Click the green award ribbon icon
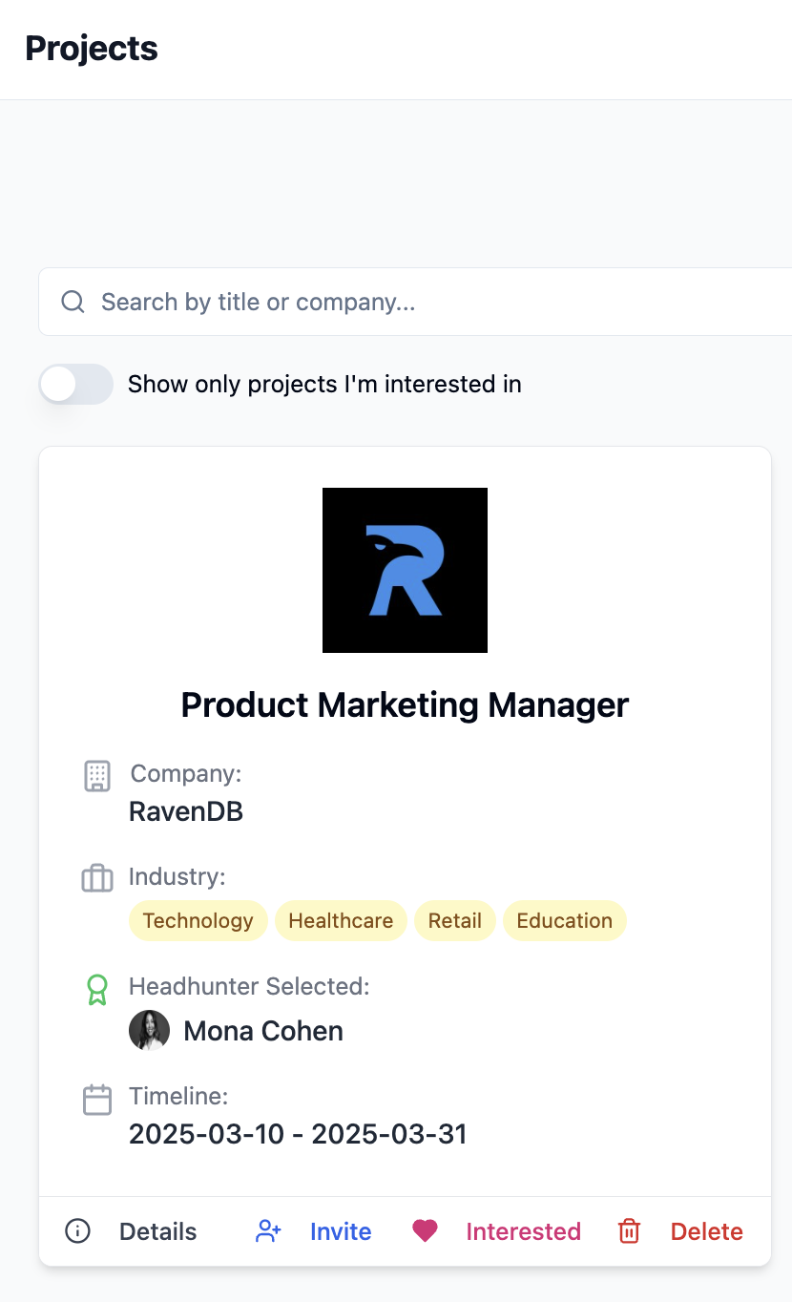The height and width of the screenshot is (1302, 792). pos(97,989)
